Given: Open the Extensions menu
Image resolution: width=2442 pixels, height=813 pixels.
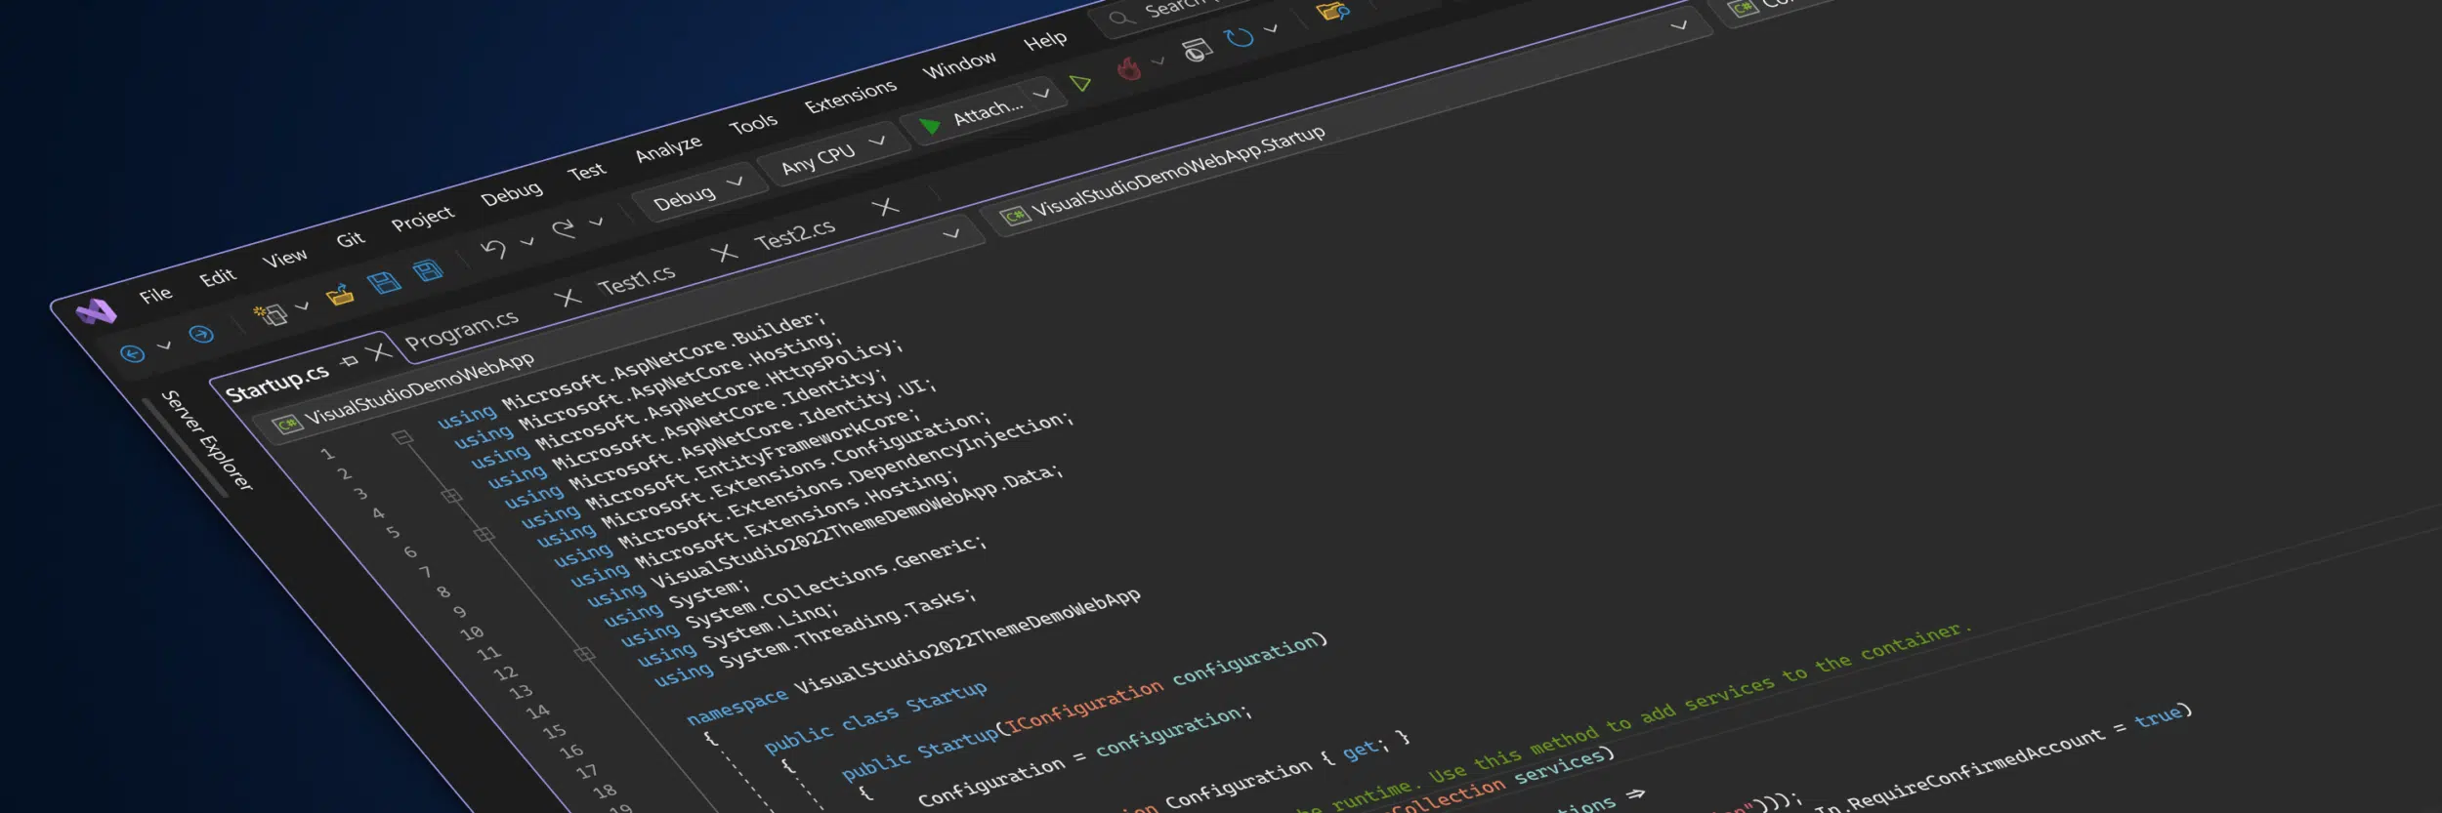Looking at the screenshot, I should coord(851,97).
